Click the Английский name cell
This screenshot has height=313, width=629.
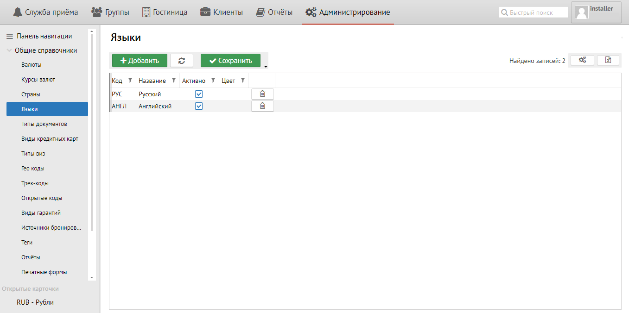[158, 106]
